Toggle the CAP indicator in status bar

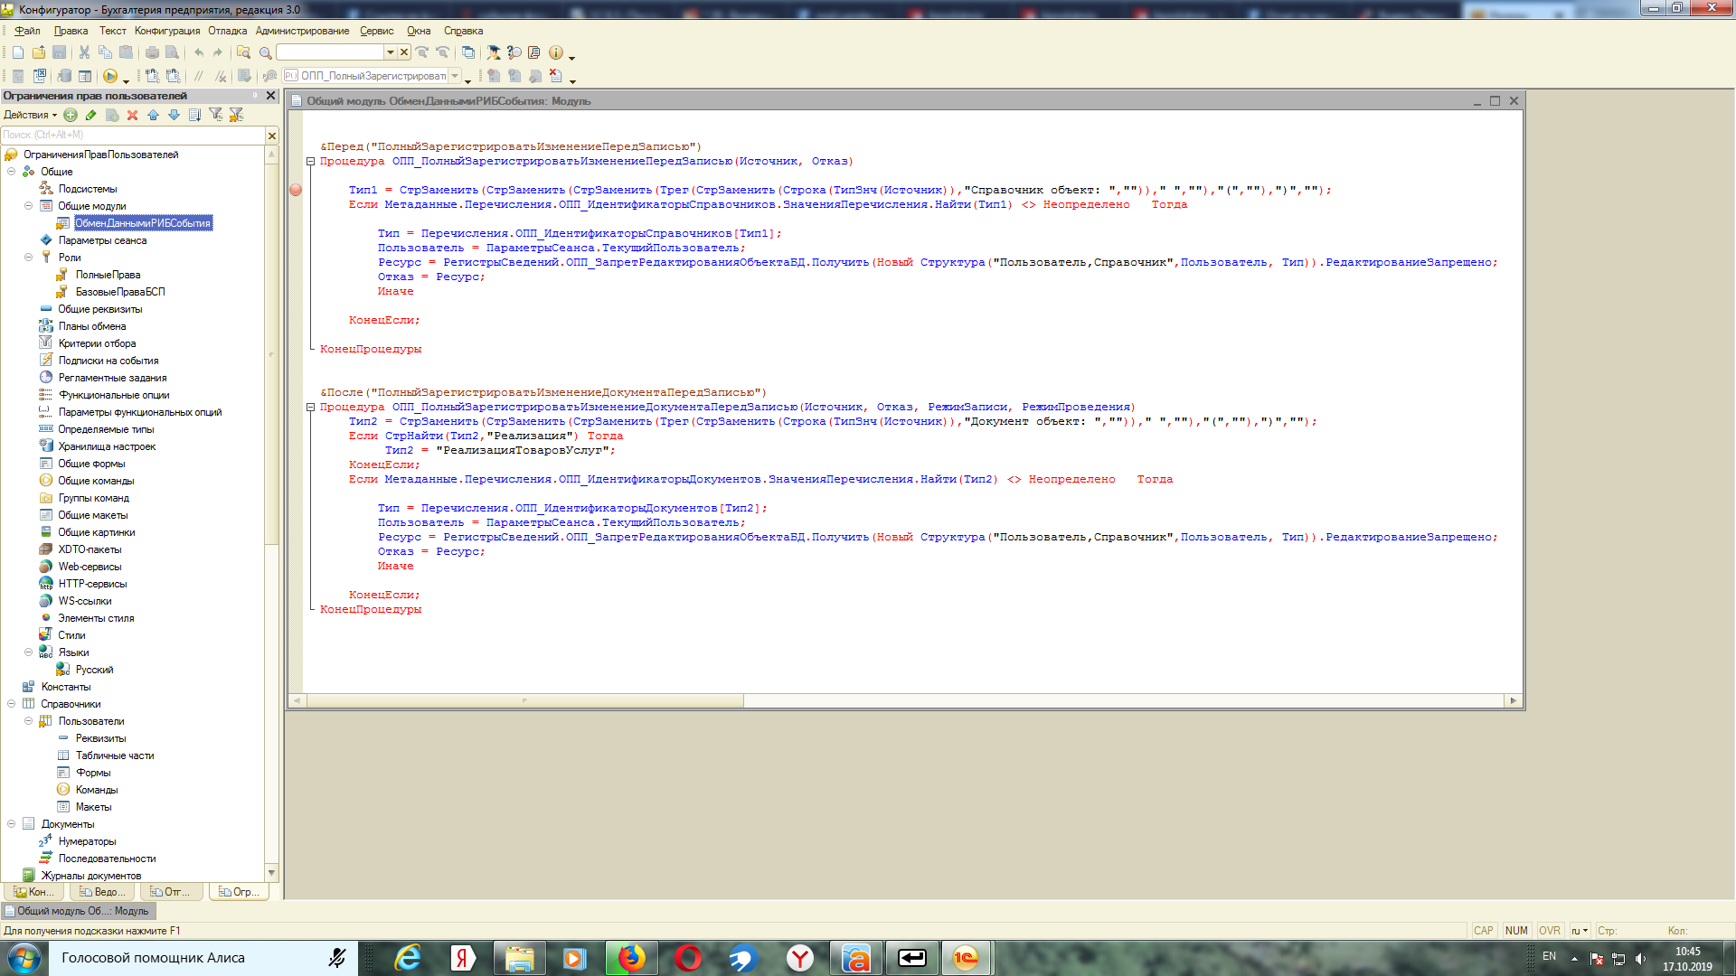[1483, 931]
